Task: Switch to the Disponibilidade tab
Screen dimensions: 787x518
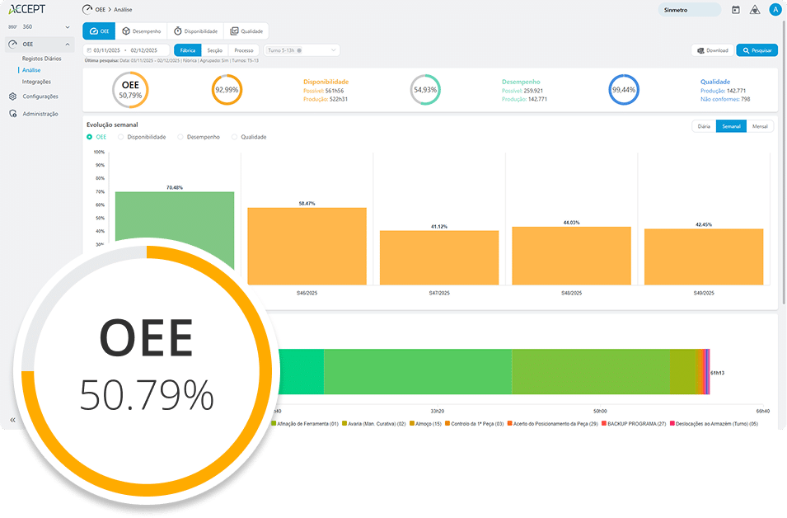Action: click(x=194, y=31)
